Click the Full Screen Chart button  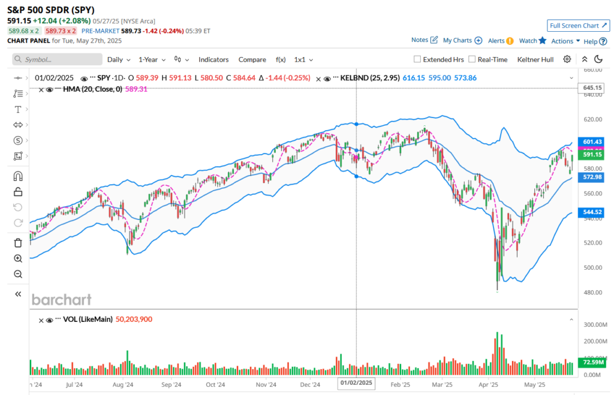tap(578, 26)
